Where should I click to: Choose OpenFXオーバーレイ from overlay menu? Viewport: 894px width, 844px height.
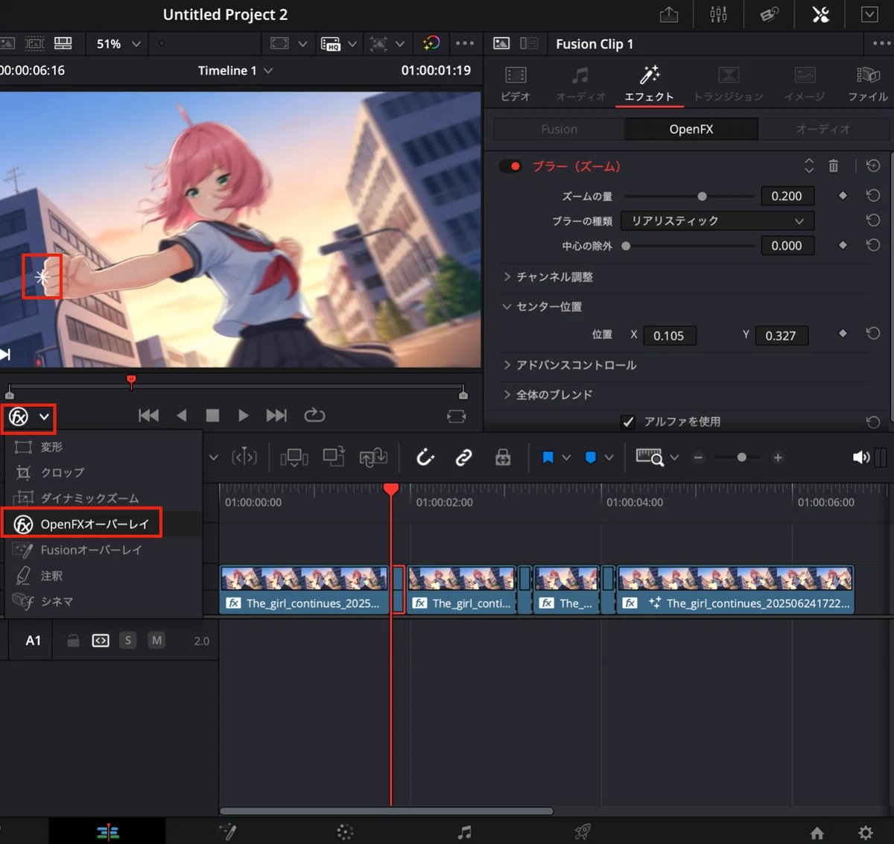103,524
